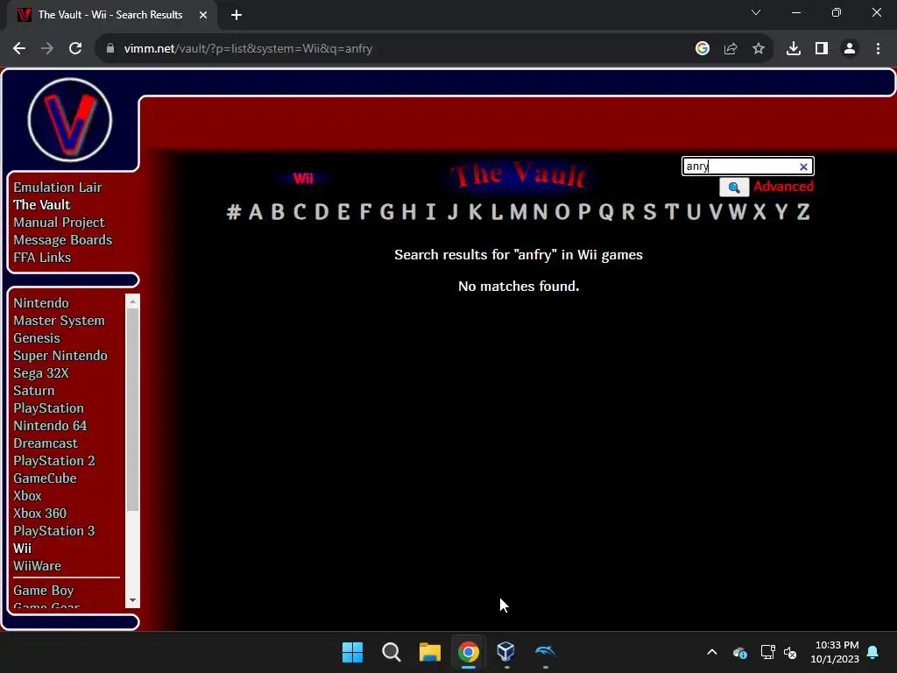
Task: View site information lock icon
Action: click(x=110, y=49)
